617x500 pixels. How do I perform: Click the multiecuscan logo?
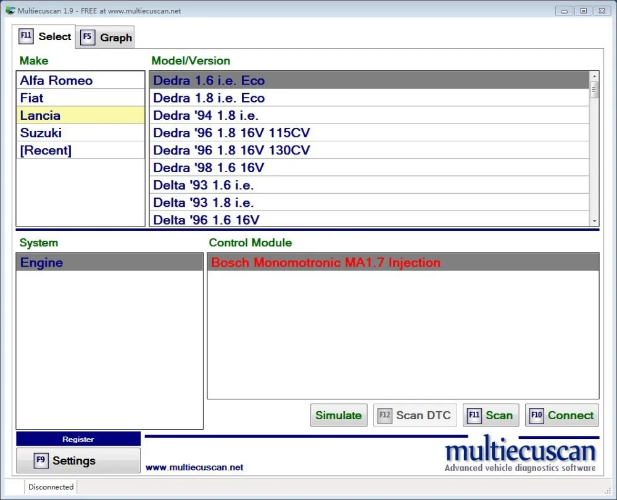click(x=520, y=452)
